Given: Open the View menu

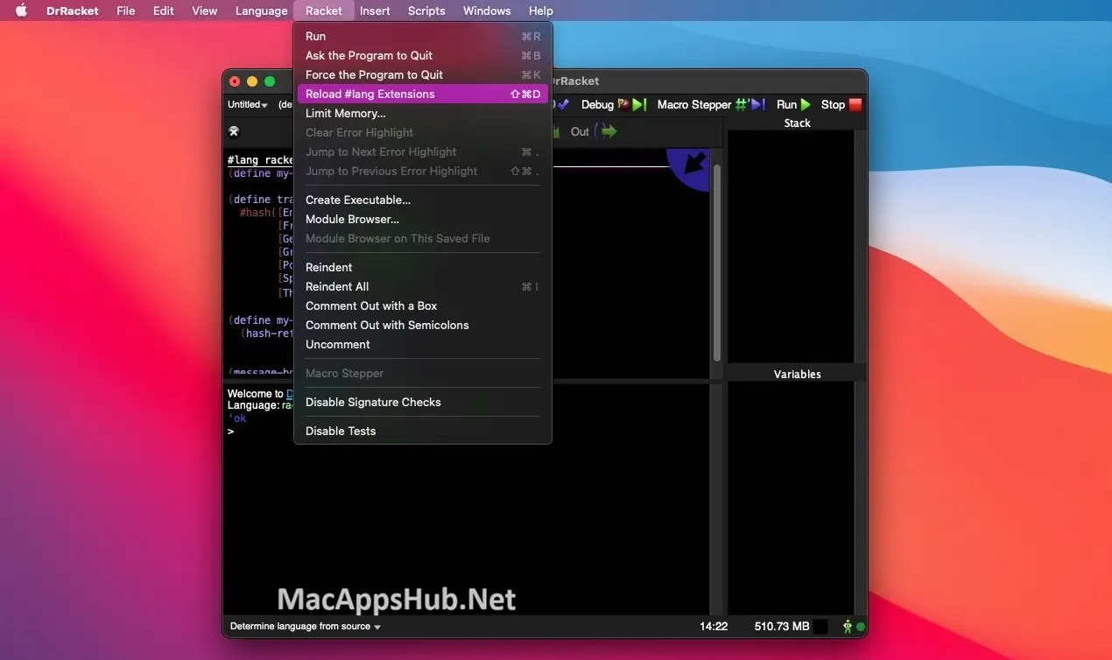Looking at the screenshot, I should 205,11.
